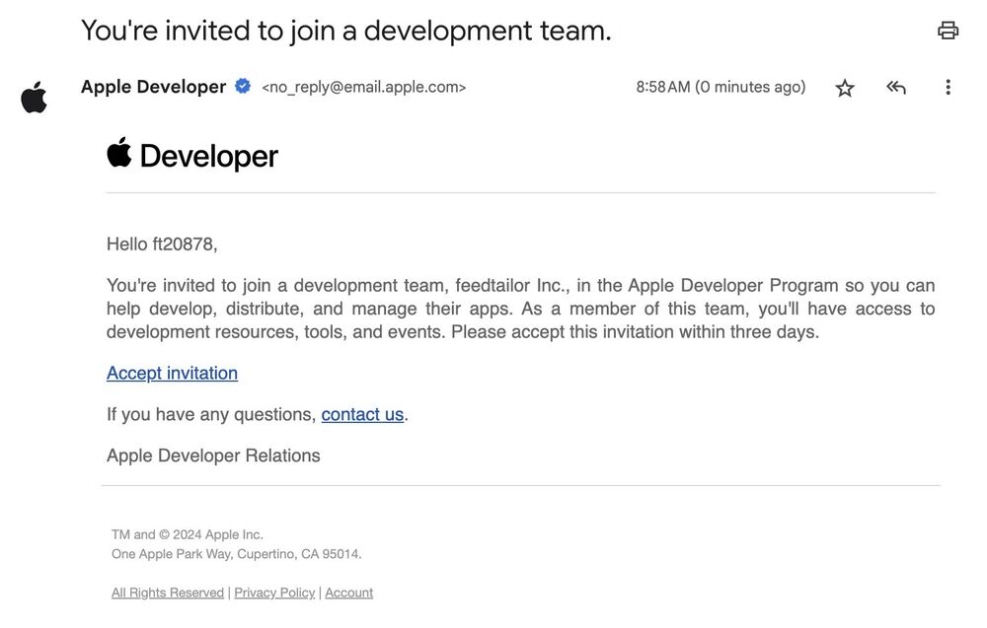Click the blue verified sender badge
The height and width of the screenshot is (628, 987).
[243, 86]
